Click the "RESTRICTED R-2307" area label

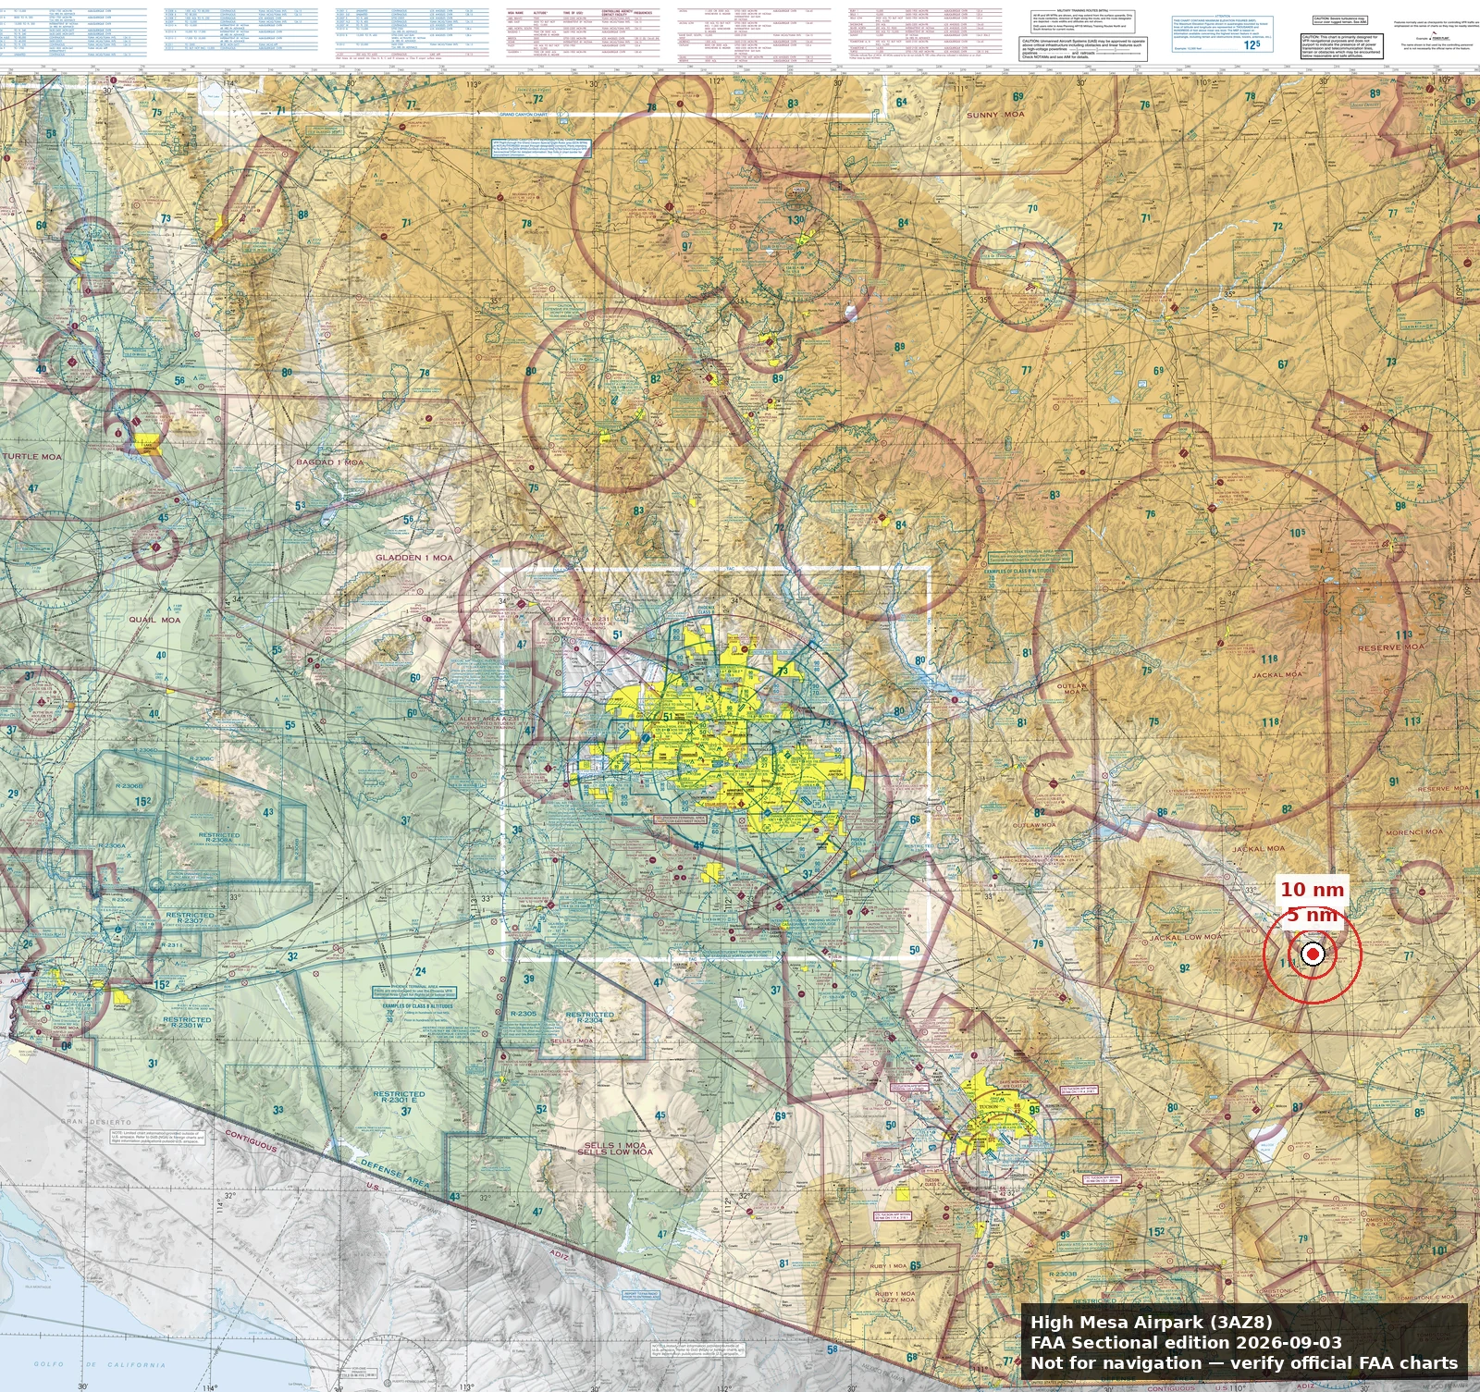click(190, 918)
